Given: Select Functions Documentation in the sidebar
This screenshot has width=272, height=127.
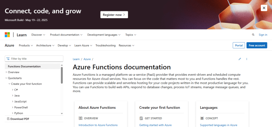Looking at the screenshot, I should click(x=33, y=67).
